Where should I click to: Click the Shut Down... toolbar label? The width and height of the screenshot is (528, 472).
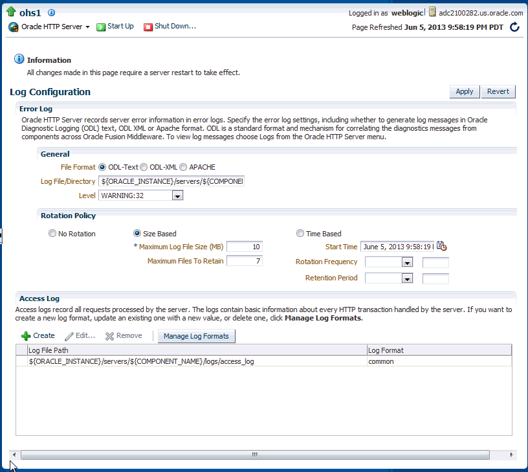[x=175, y=27]
